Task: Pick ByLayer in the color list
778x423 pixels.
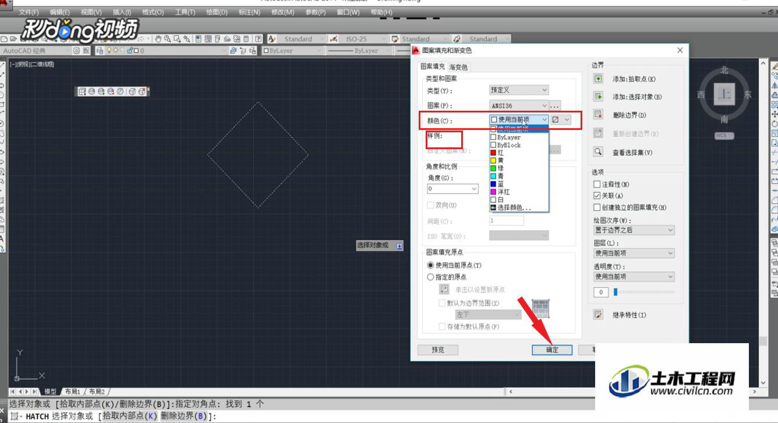Action: [519, 138]
